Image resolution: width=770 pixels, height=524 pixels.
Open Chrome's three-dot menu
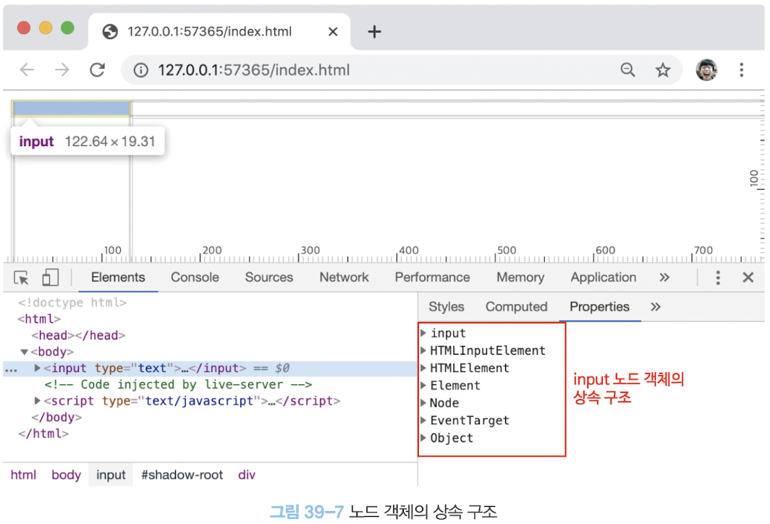[742, 69]
